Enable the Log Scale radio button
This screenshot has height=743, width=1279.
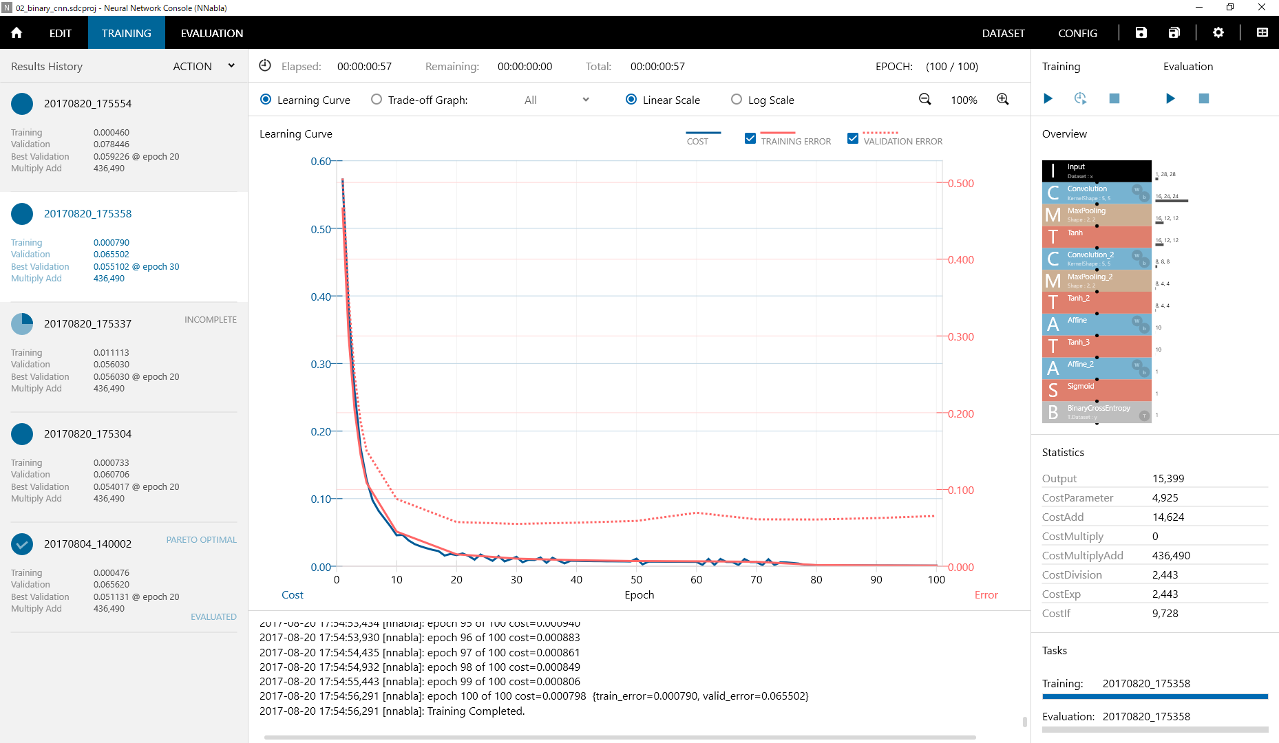pos(737,99)
